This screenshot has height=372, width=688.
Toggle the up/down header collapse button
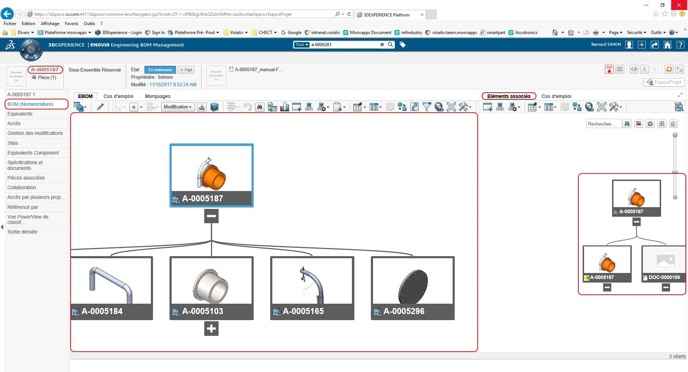[679, 69]
